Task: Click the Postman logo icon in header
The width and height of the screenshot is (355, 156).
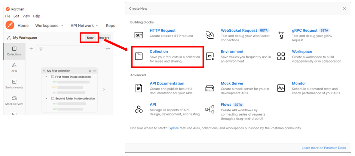Action: pyautogui.click(x=10, y=25)
